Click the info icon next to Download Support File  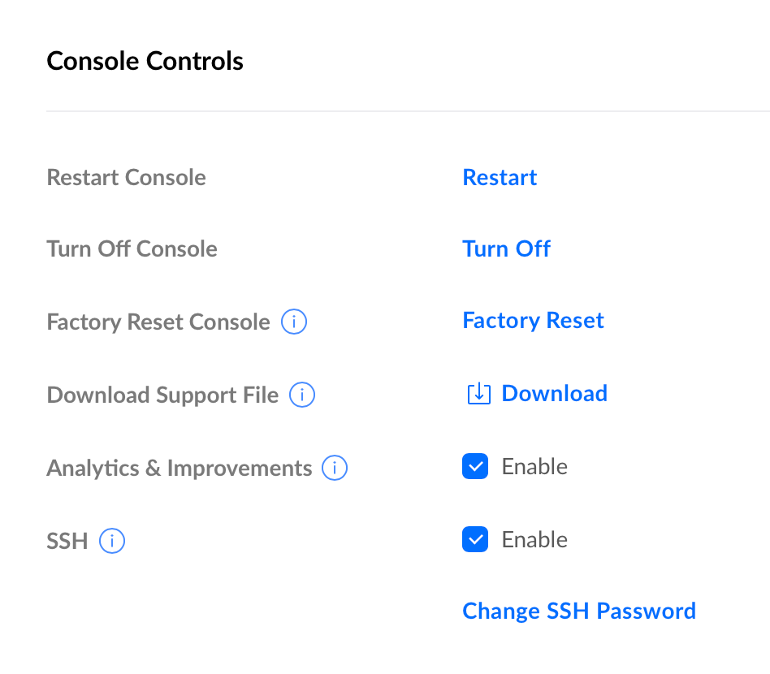point(302,395)
